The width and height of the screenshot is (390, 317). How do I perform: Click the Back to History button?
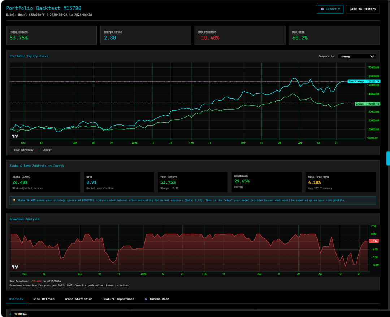point(363,9)
